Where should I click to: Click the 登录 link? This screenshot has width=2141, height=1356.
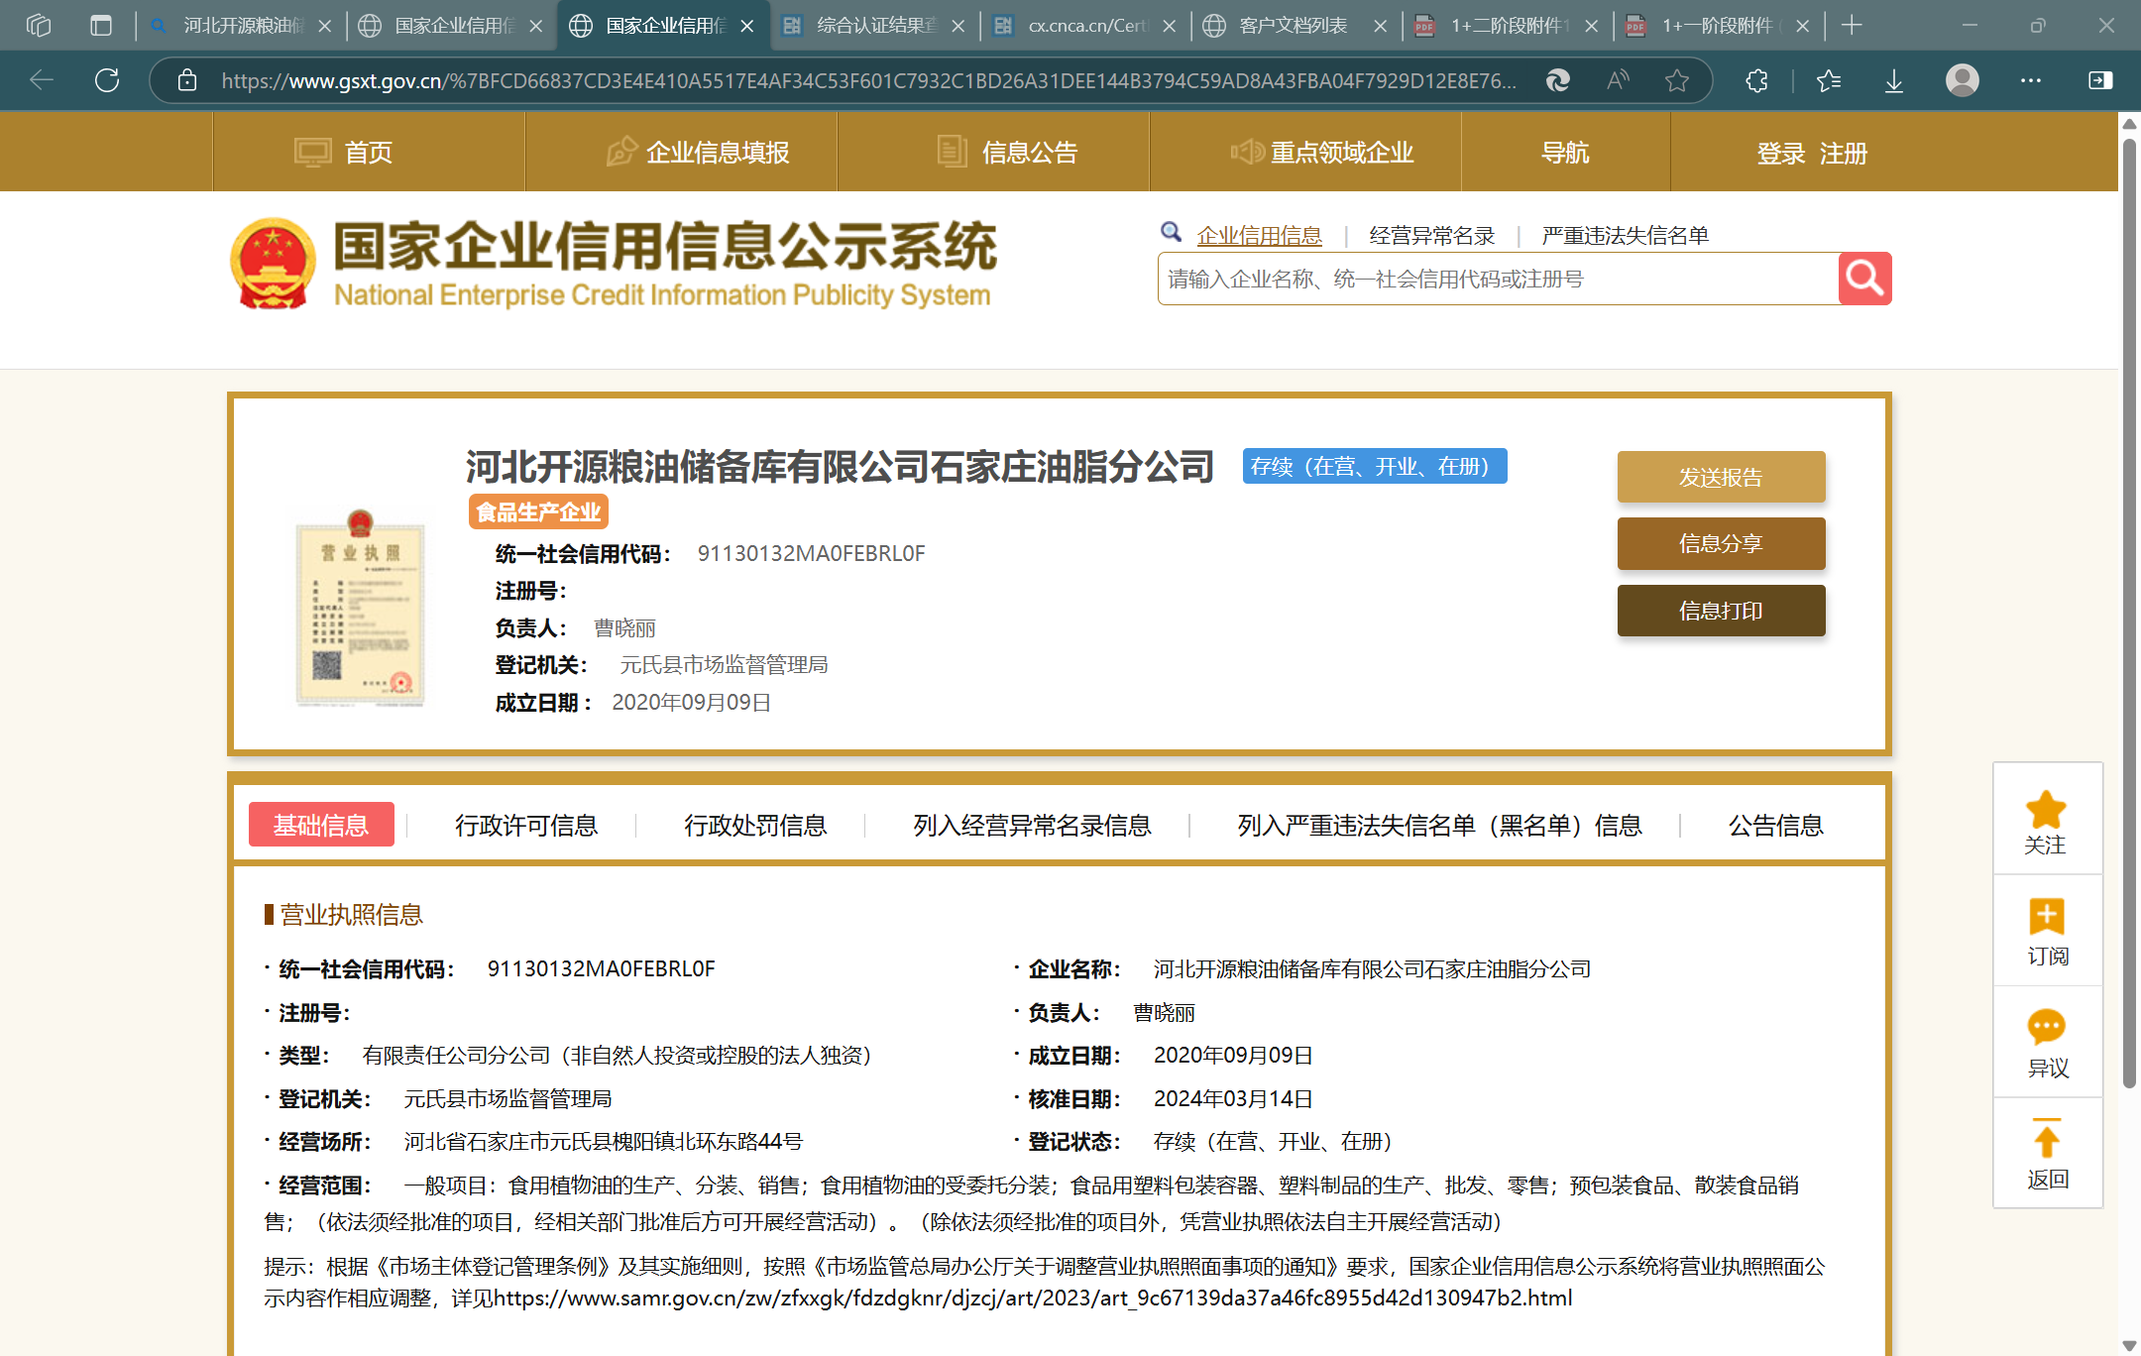tap(1781, 154)
